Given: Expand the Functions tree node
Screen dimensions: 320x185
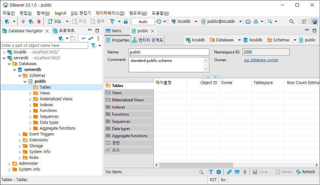Looking at the screenshot, I should point(30,111).
